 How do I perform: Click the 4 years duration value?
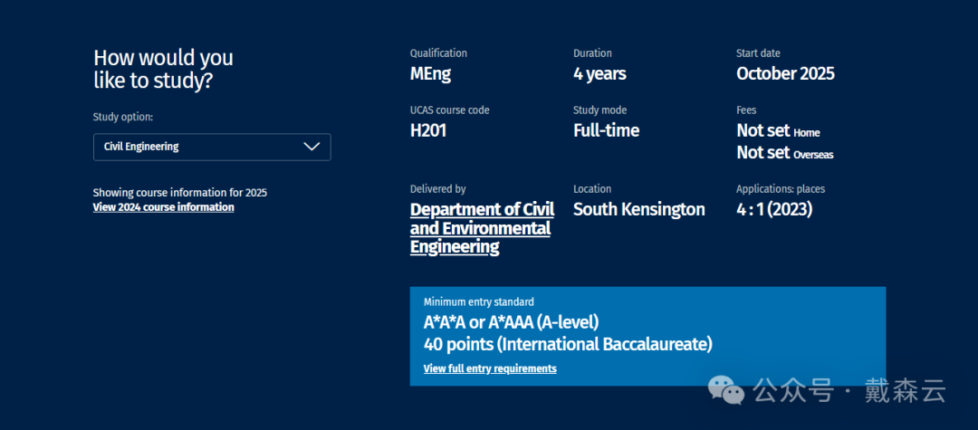coord(599,74)
